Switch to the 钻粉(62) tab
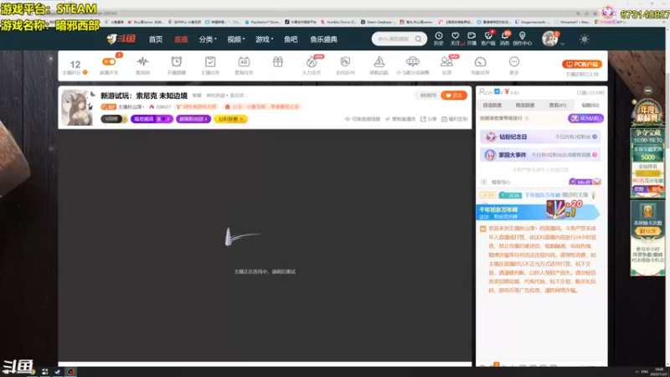Viewport: 670px width, 377px height. click(x=590, y=106)
